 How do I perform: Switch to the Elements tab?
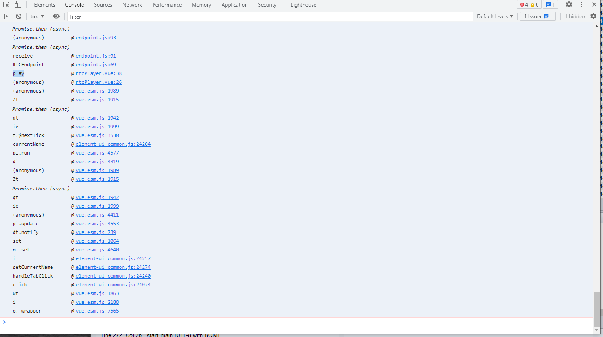click(45, 5)
